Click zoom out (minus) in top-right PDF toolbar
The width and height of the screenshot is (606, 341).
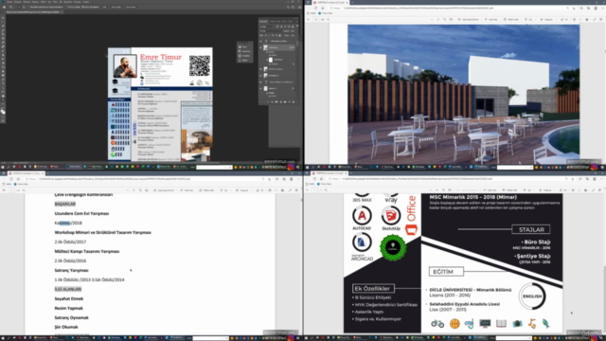[432, 19]
